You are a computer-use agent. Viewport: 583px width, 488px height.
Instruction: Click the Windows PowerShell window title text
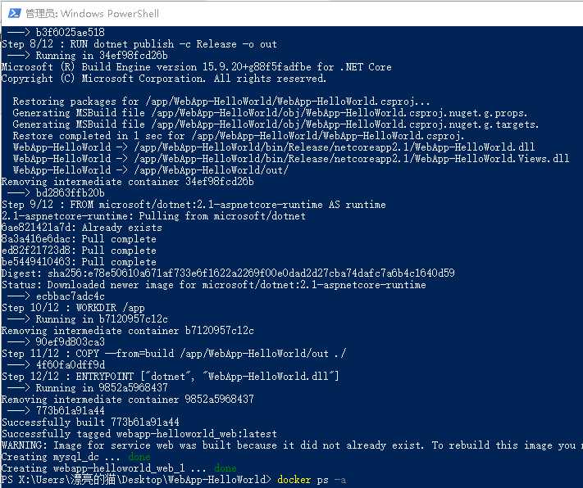92,13
